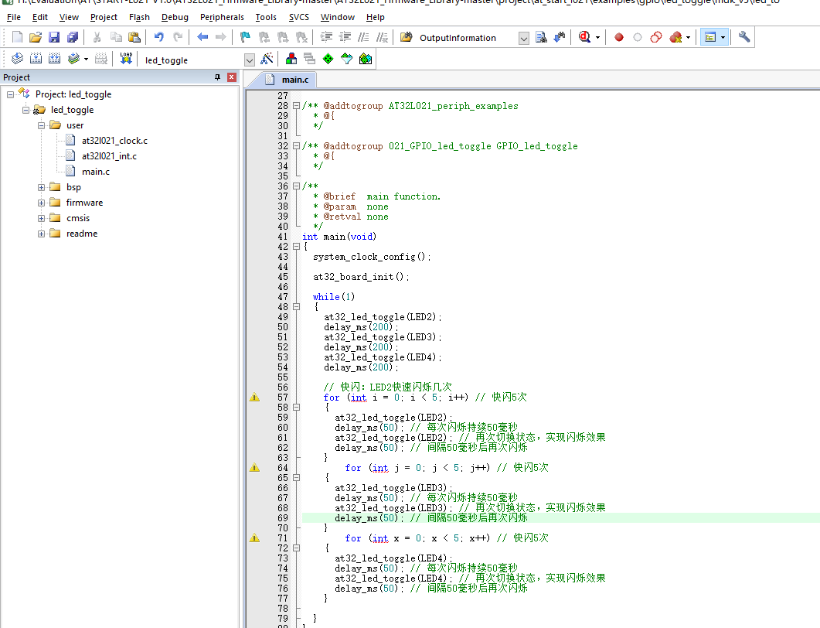This screenshot has height=628, width=820.
Task: Indent the selected text with the Indent icon
Action: [x=326, y=37]
